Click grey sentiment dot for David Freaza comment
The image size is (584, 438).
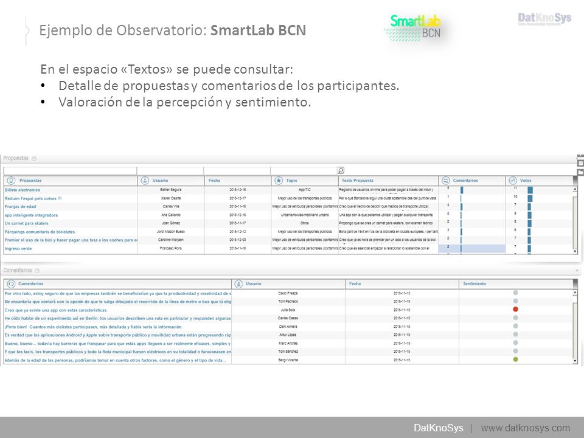pos(515,293)
